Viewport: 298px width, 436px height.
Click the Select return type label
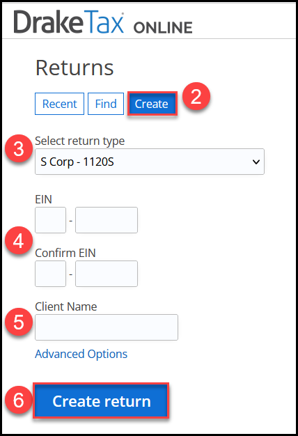tap(80, 141)
